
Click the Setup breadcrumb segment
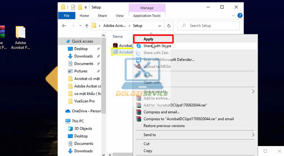point(137,26)
